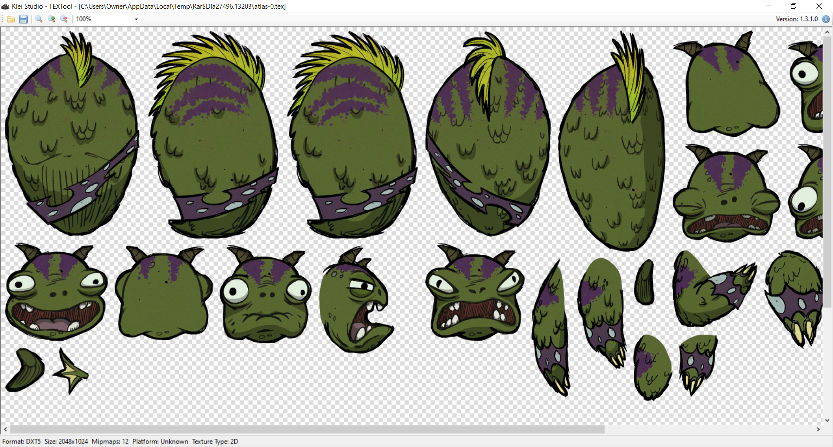Screen dimensions: 833x447
Task: Maximize or restore the TEXTool window
Action: click(794, 7)
